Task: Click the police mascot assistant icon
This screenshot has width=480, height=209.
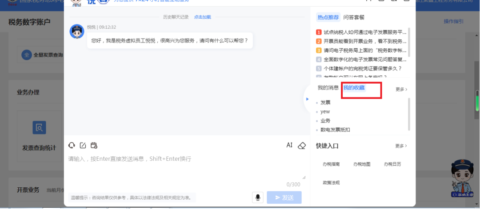Action: pos(463,178)
